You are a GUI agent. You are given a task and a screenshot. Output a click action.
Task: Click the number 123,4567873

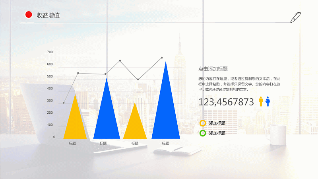tap(226, 102)
